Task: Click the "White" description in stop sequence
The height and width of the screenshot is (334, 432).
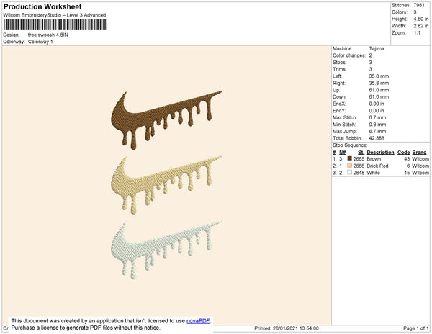Action: (x=373, y=173)
